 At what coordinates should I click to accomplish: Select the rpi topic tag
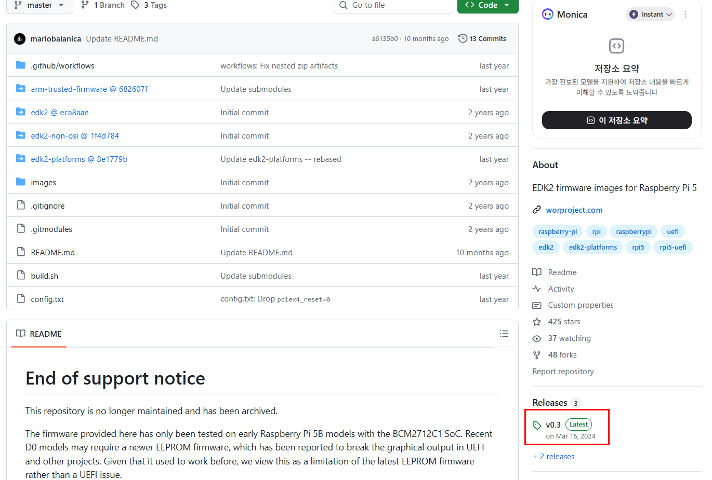pos(597,232)
